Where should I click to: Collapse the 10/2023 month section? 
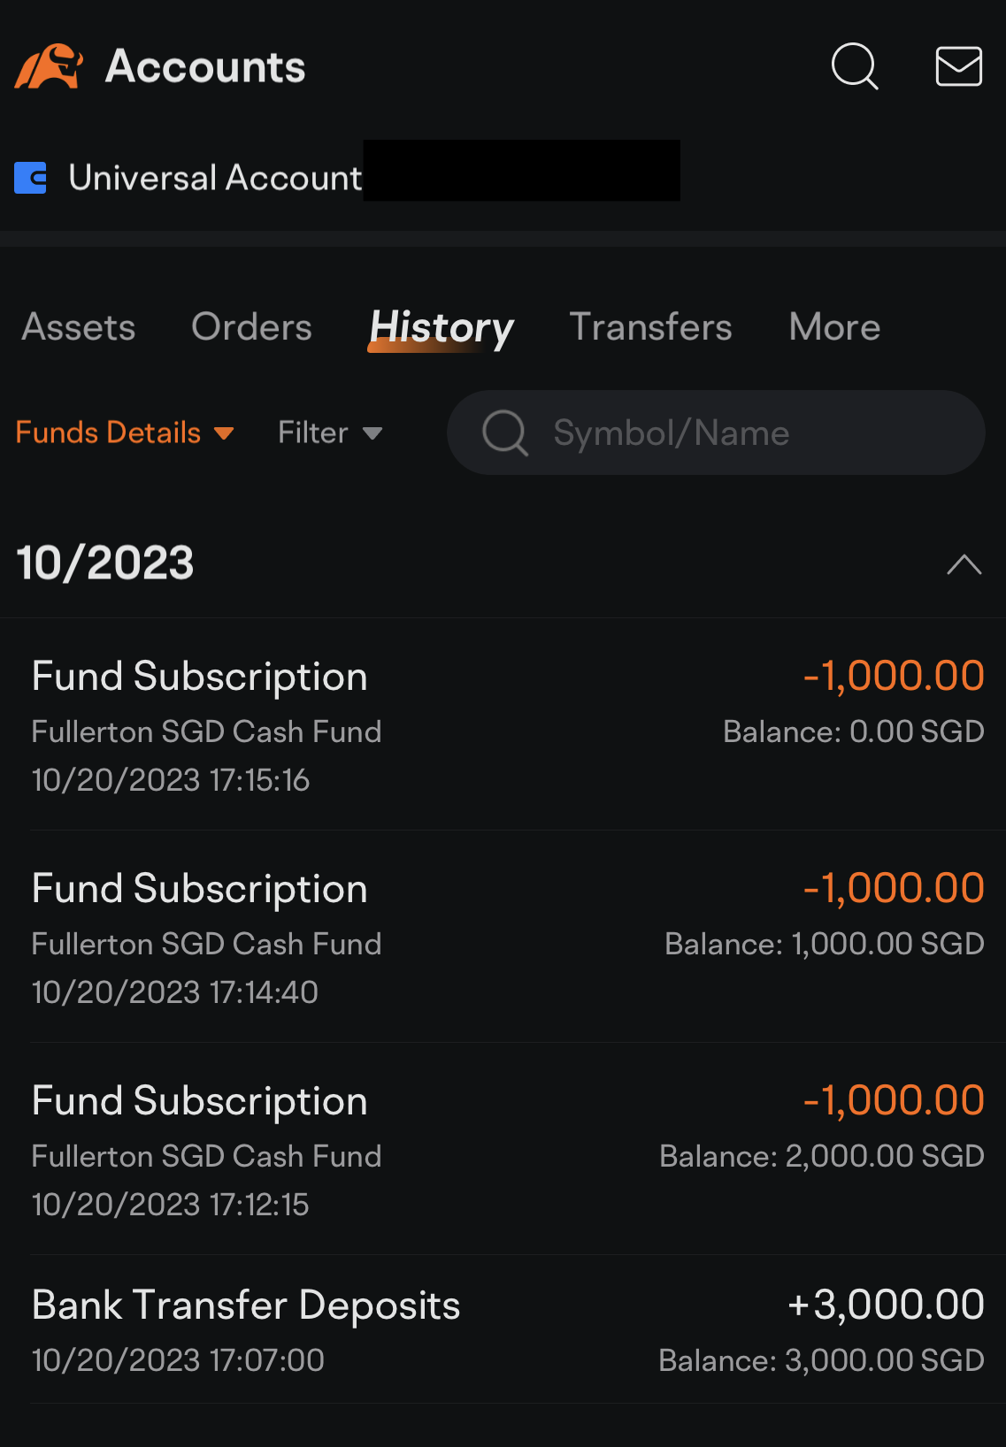click(x=964, y=564)
